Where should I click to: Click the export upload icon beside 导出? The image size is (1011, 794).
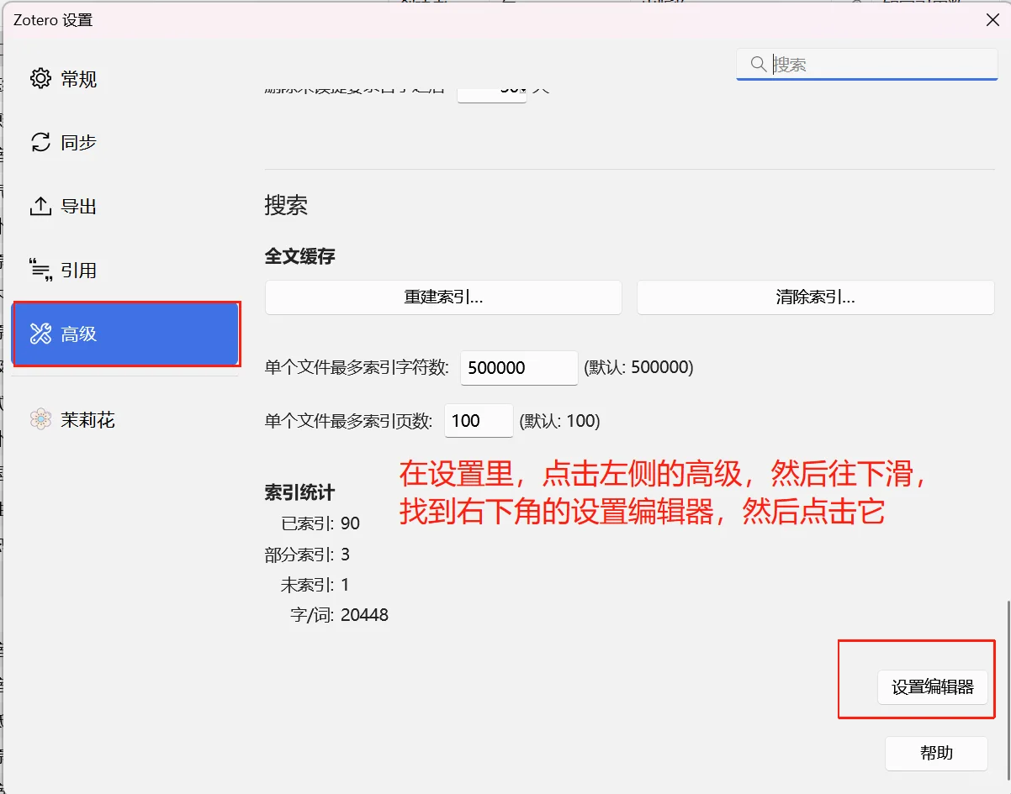tap(40, 206)
